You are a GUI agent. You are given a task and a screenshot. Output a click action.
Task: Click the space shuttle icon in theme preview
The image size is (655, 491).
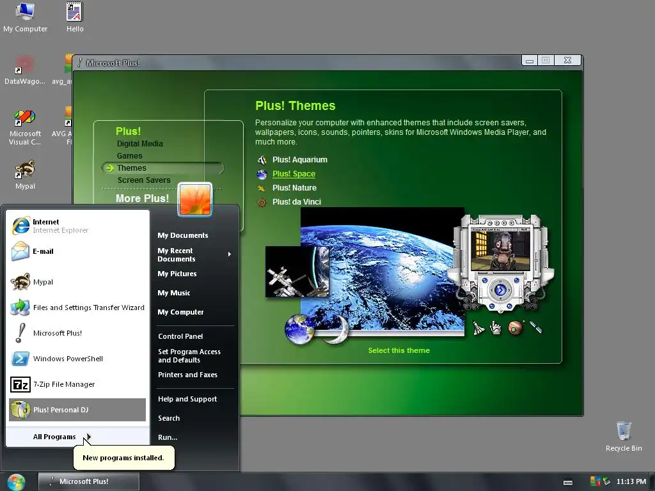(478, 328)
